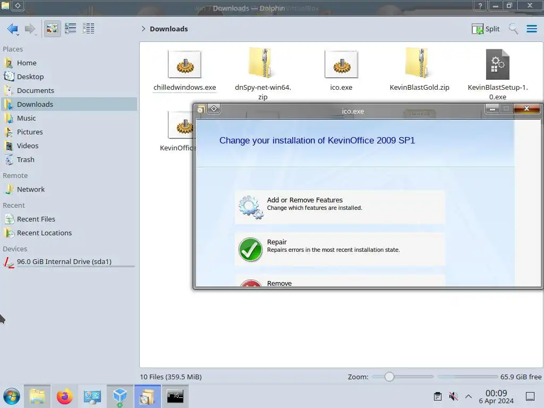This screenshot has width=544, height=408.
Task: Open clock showing 00:09
Action: 496,397
